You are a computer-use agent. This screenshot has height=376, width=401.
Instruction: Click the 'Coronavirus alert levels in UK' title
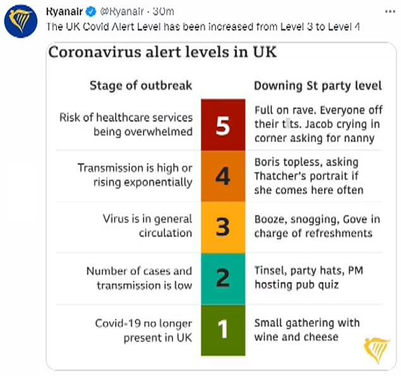[163, 53]
